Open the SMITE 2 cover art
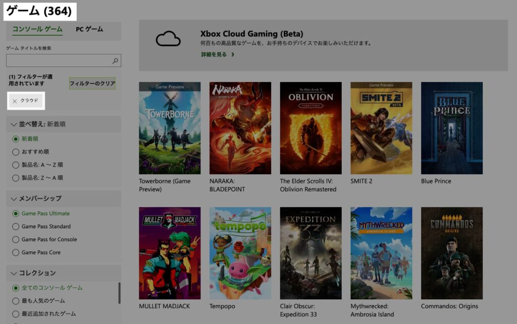Viewport: 517px width, 324px height. pyautogui.click(x=382, y=128)
